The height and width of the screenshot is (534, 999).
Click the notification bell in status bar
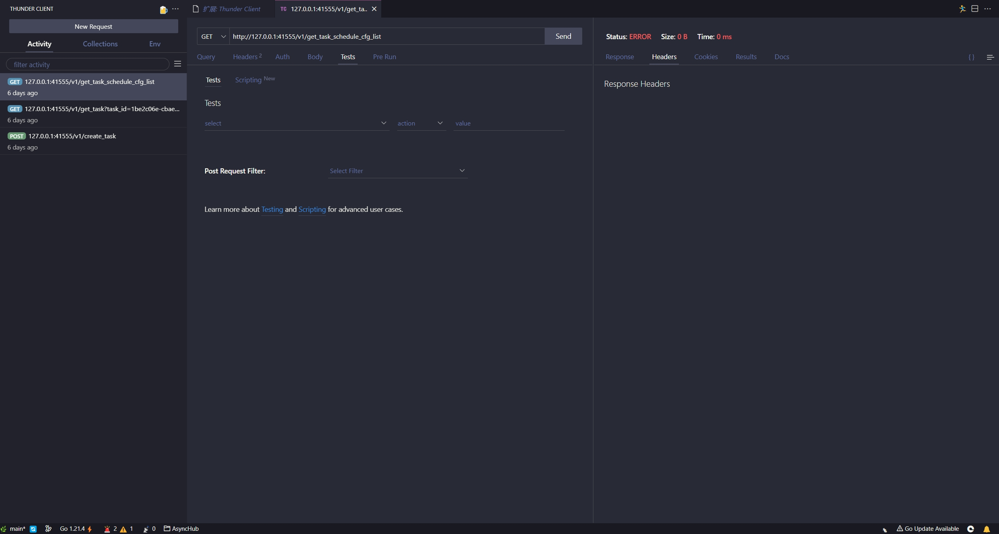tap(987, 529)
